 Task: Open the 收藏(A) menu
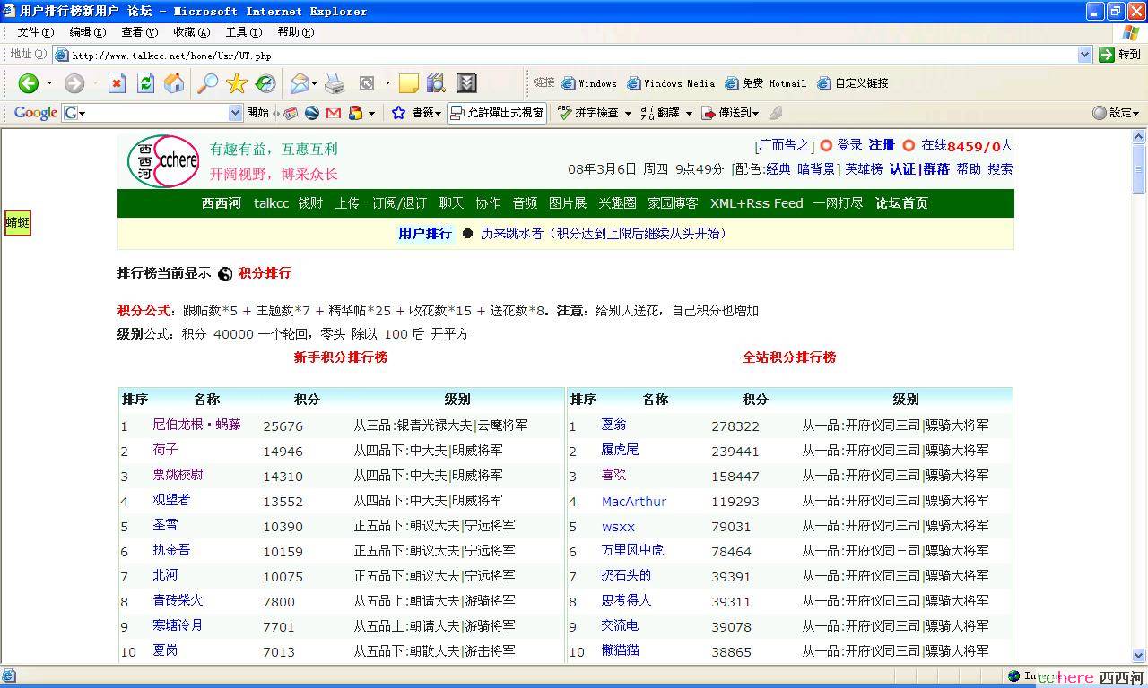[x=192, y=32]
